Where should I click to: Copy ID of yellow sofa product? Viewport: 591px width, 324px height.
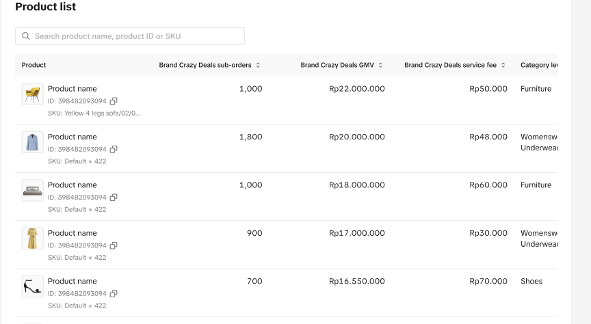click(114, 101)
